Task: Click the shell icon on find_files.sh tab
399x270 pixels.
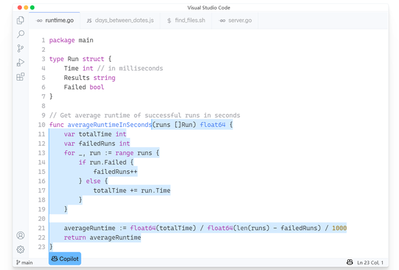Action: tap(169, 21)
